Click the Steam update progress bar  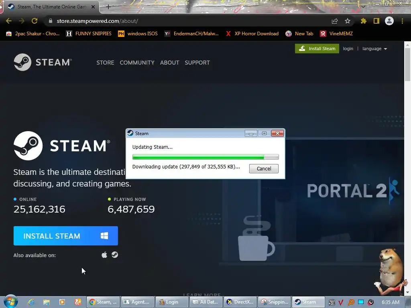205,157
